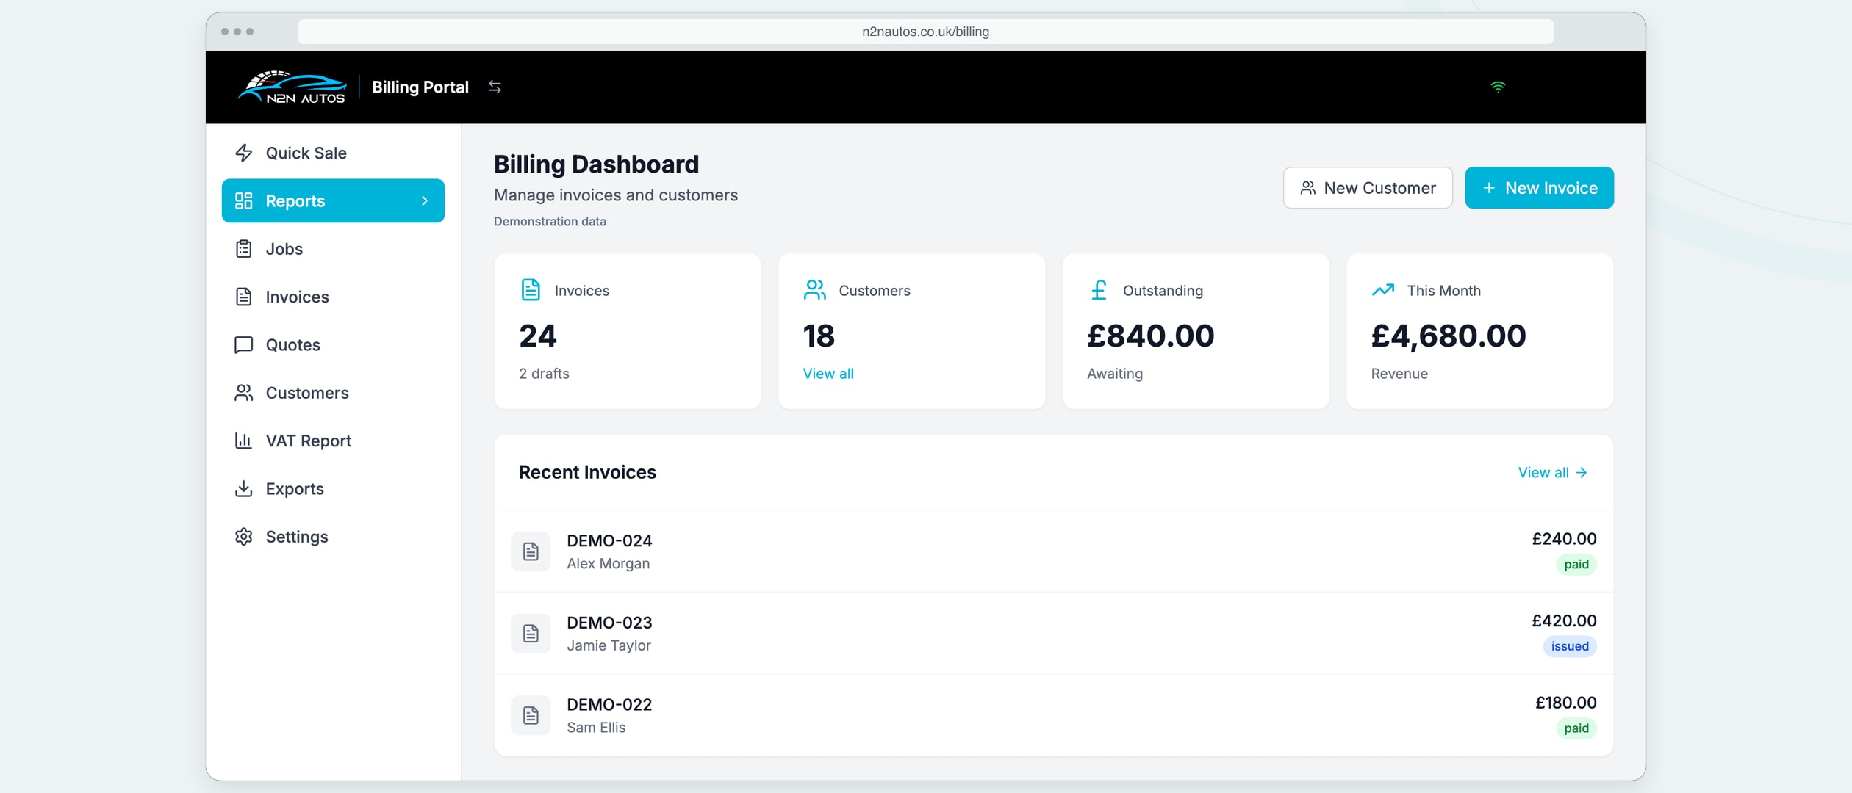This screenshot has height=793, width=1852.
Task: Click the DEMO-022 invoice file icon
Action: point(531,715)
